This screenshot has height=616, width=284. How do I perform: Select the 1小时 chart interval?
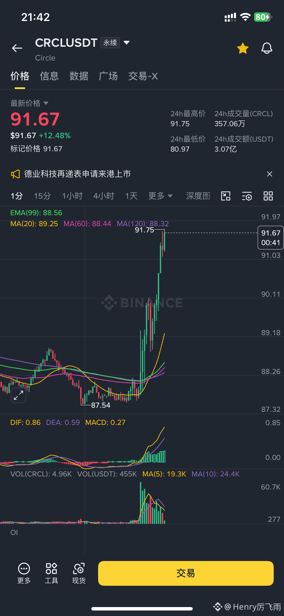point(72,196)
